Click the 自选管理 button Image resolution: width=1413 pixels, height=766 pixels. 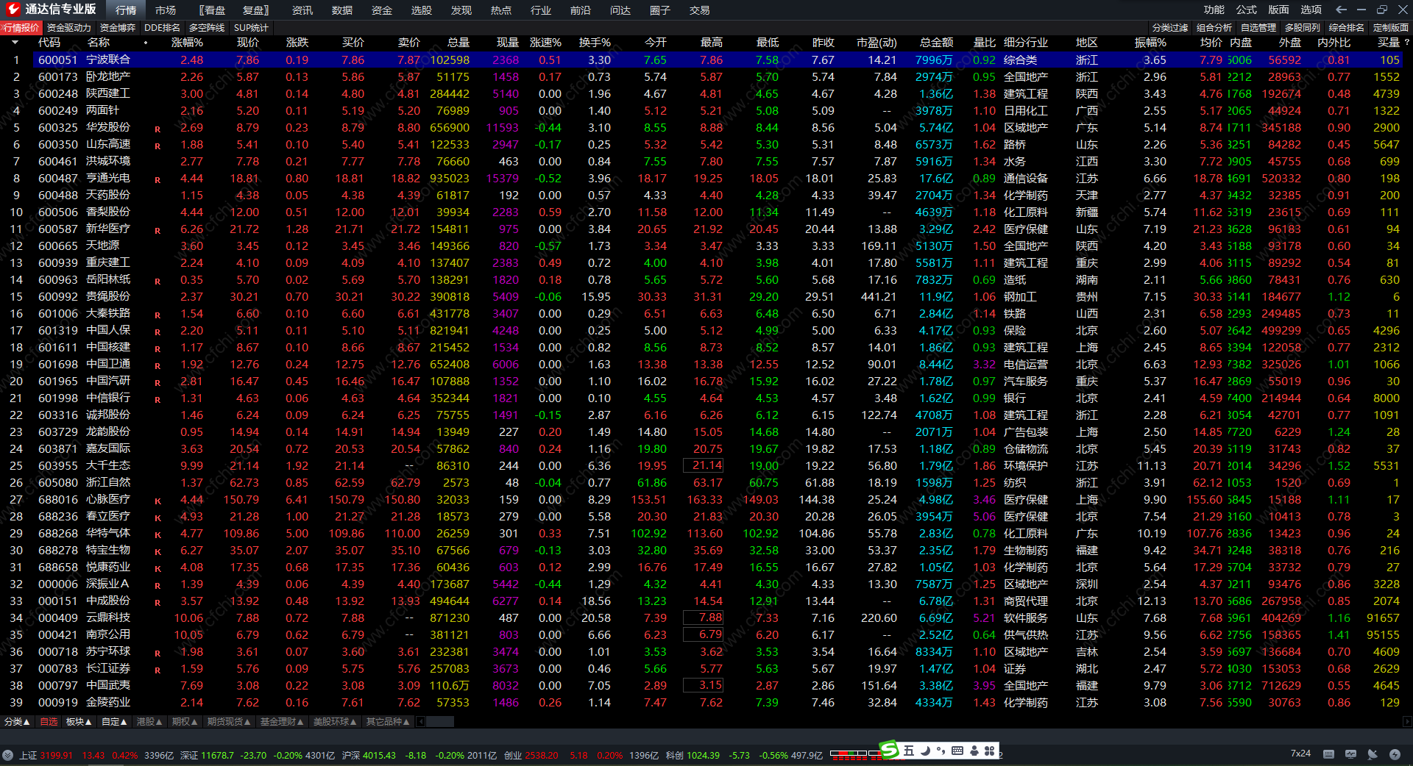tap(1258, 28)
